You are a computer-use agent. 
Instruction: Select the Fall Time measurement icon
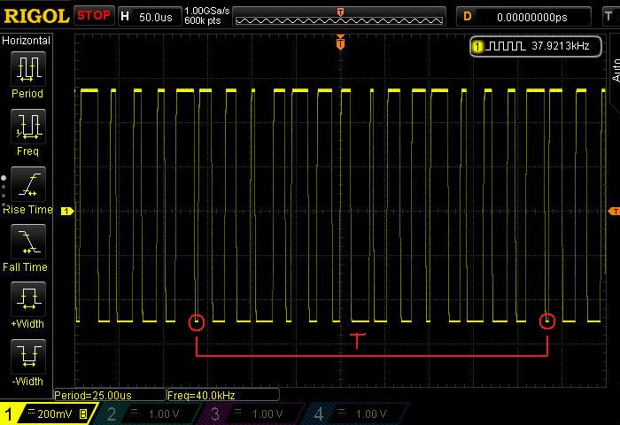point(27,242)
